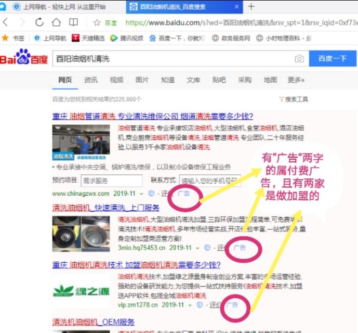The height and width of the screenshot is (333, 358).
Task: Expand arrow next to 3mio.hq75453.cn 2019-11
Action: pos(197,248)
